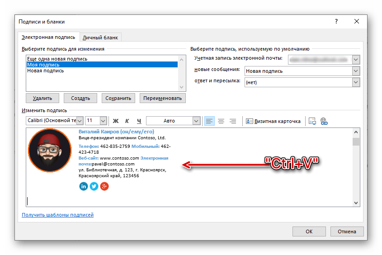Align signature text right
382x255 pixels.
pos(233,121)
